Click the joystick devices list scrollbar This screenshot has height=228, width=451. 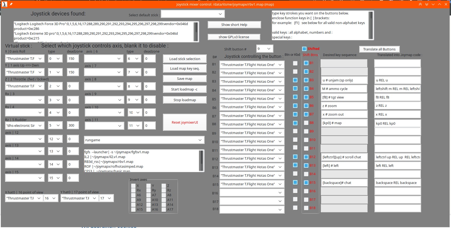196,32
